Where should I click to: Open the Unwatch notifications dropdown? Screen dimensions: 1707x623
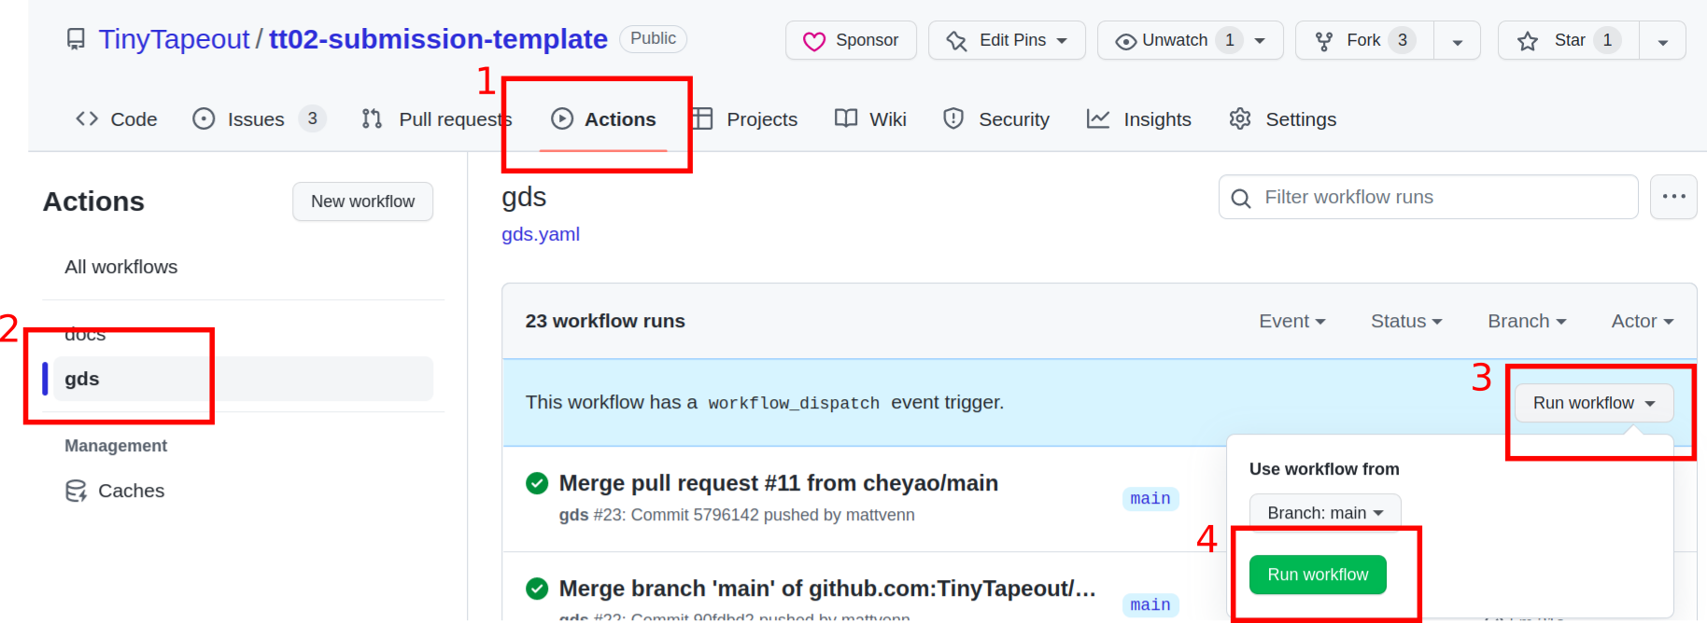click(x=1191, y=40)
